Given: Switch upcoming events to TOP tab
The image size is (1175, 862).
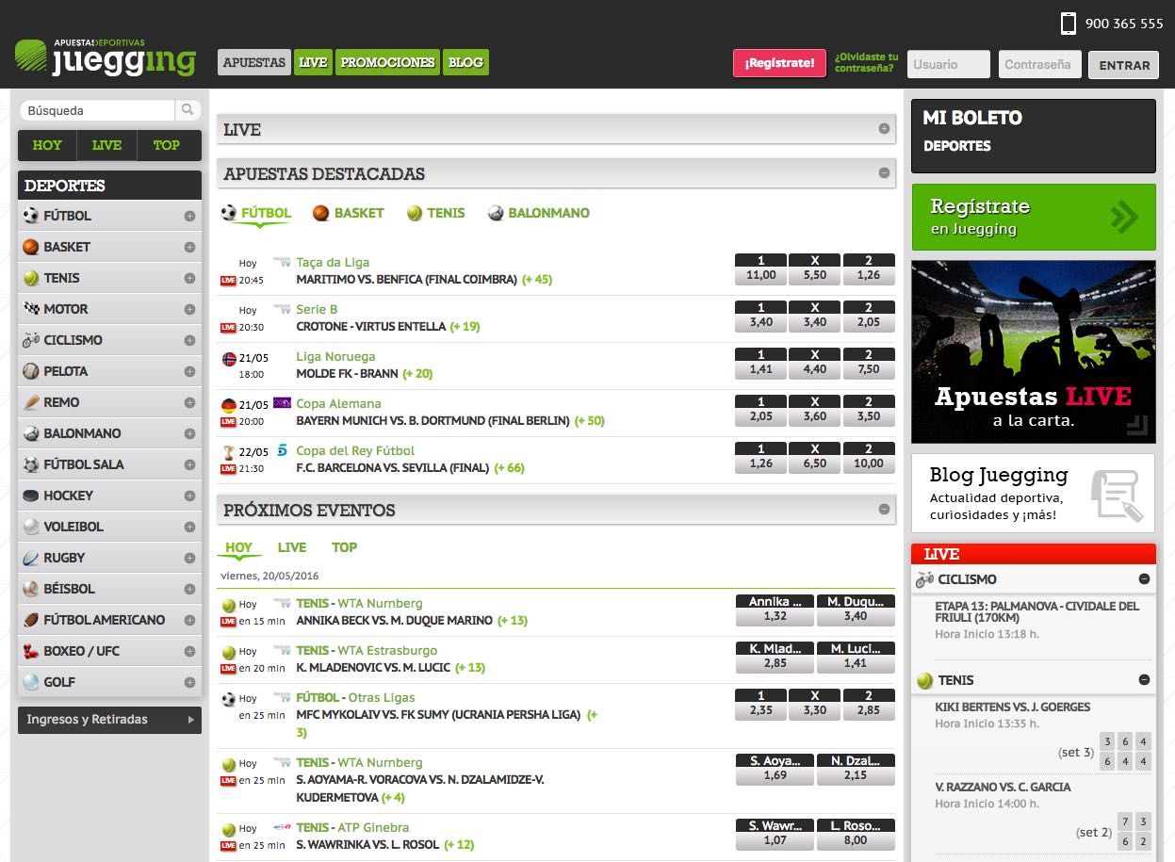Looking at the screenshot, I should pyautogui.click(x=344, y=547).
